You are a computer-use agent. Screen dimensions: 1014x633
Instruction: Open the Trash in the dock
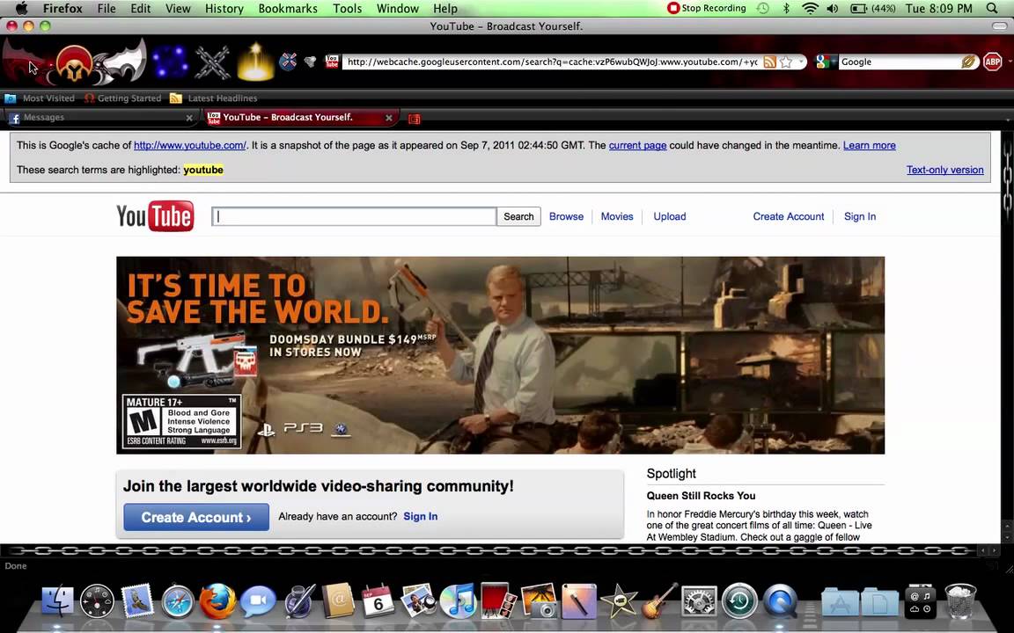coord(960,601)
